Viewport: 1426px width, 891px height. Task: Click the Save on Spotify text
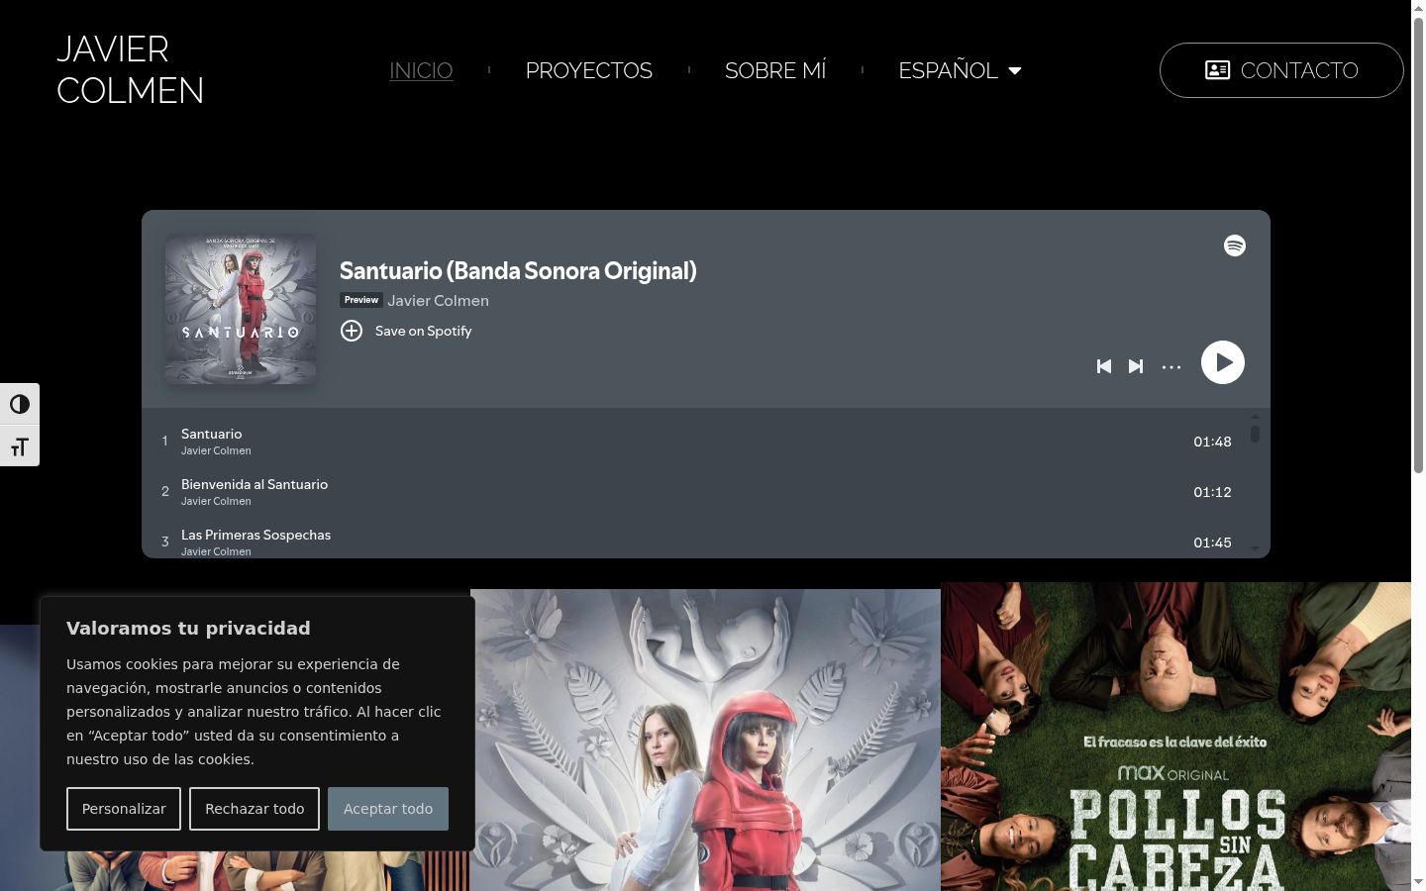pos(423,331)
